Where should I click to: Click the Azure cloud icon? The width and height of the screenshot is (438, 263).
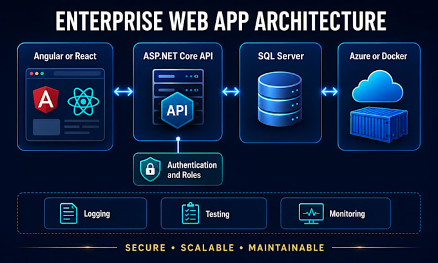pyautogui.click(x=377, y=86)
